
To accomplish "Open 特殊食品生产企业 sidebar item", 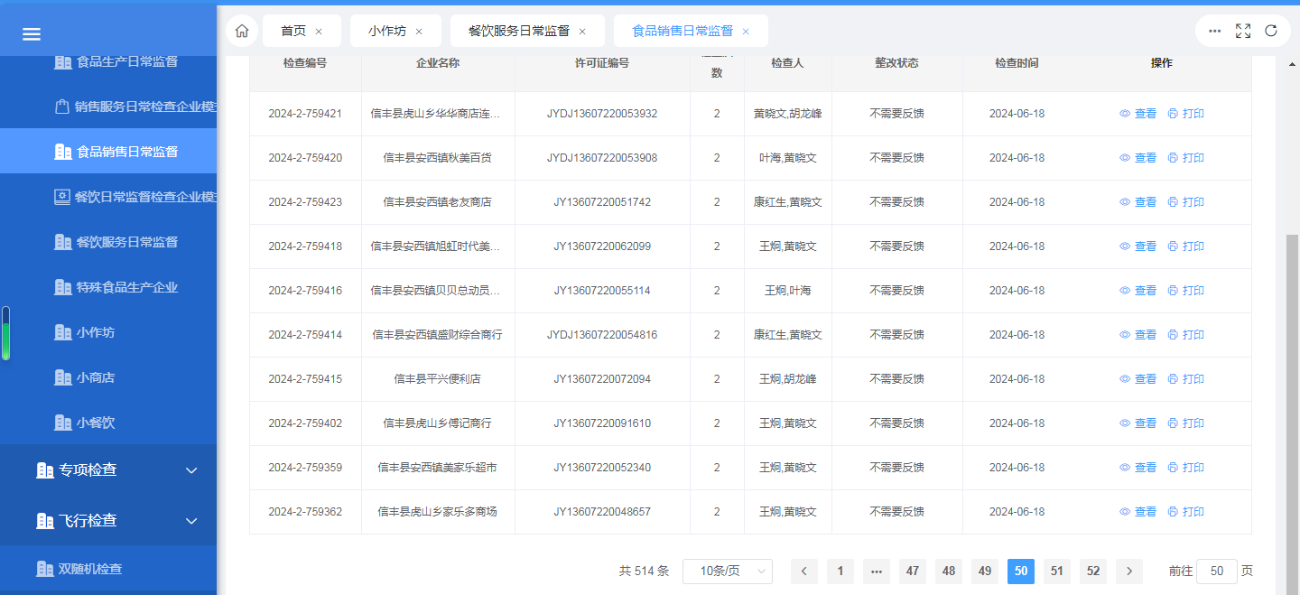I will [126, 287].
